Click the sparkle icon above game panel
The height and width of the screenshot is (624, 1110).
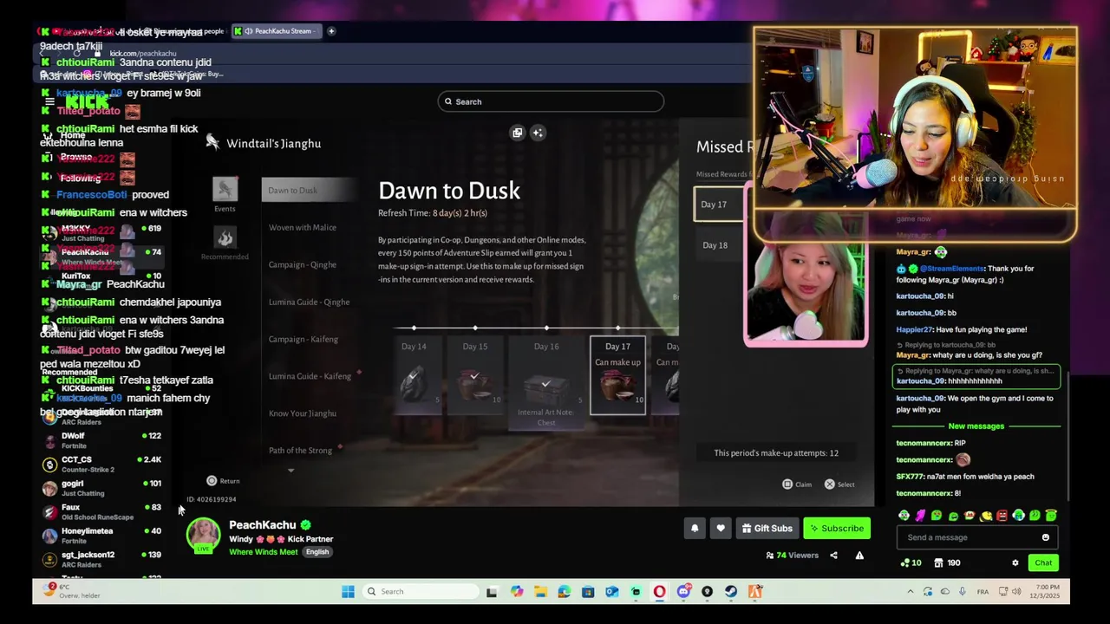538,133
